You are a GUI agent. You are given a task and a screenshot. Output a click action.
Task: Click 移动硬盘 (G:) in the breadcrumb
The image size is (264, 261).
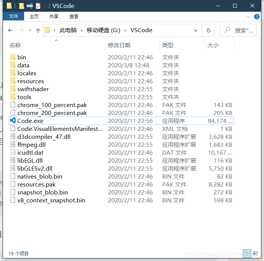coord(103,30)
